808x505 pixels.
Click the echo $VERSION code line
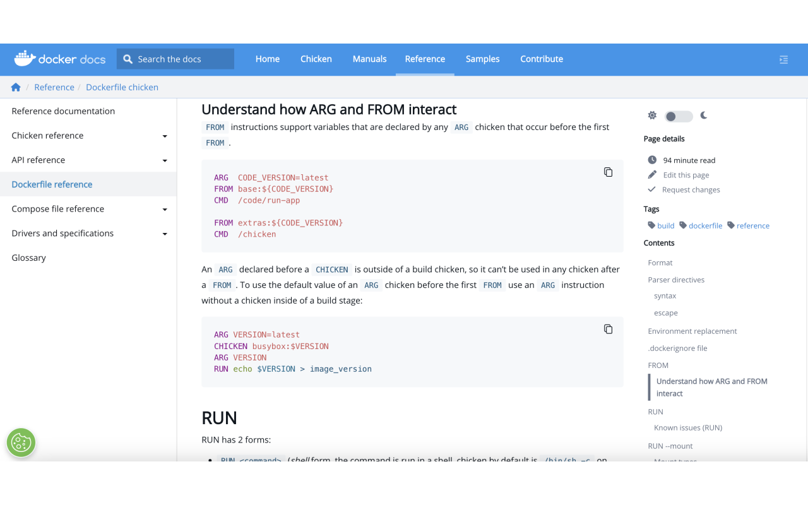click(293, 369)
